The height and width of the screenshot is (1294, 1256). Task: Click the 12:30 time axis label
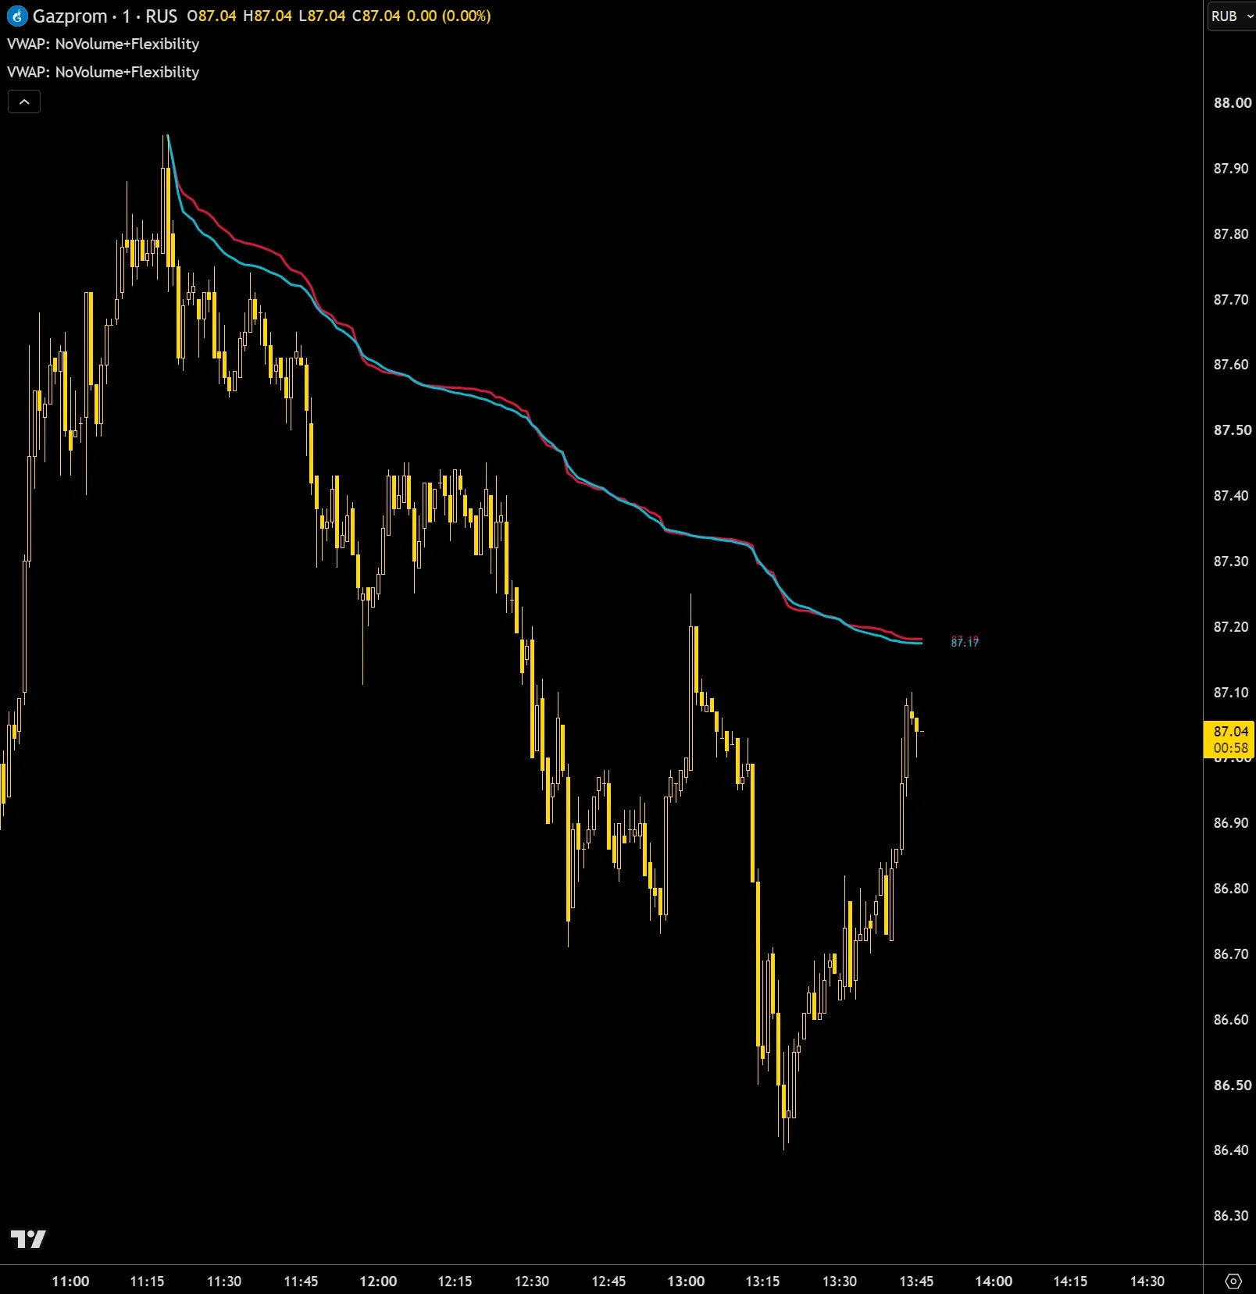click(532, 1282)
